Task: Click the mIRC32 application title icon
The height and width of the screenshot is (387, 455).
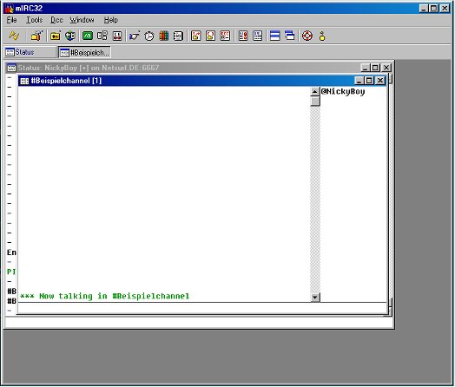Action: click(x=9, y=8)
